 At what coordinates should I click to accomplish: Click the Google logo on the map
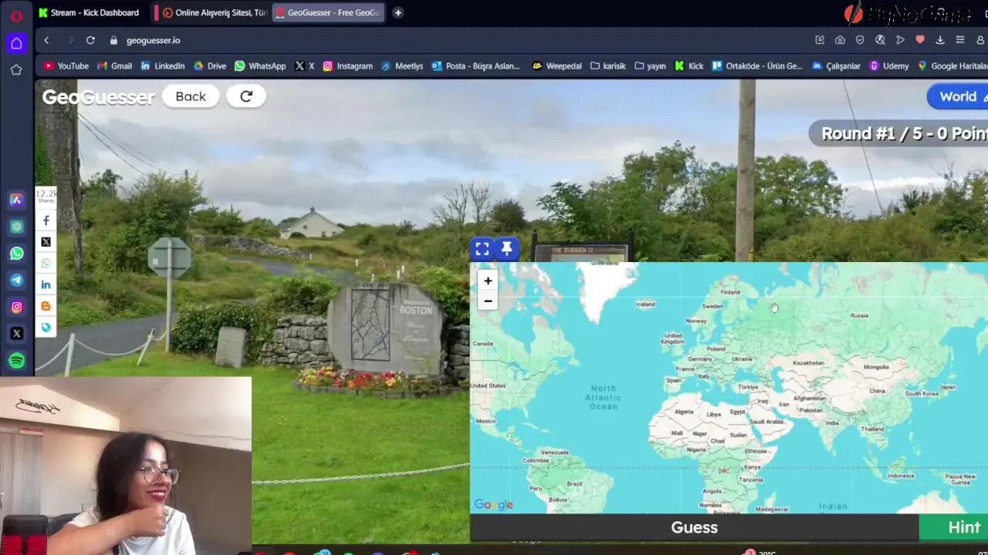pyautogui.click(x=494, y=505)
